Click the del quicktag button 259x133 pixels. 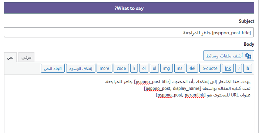(x=192, y=68)
